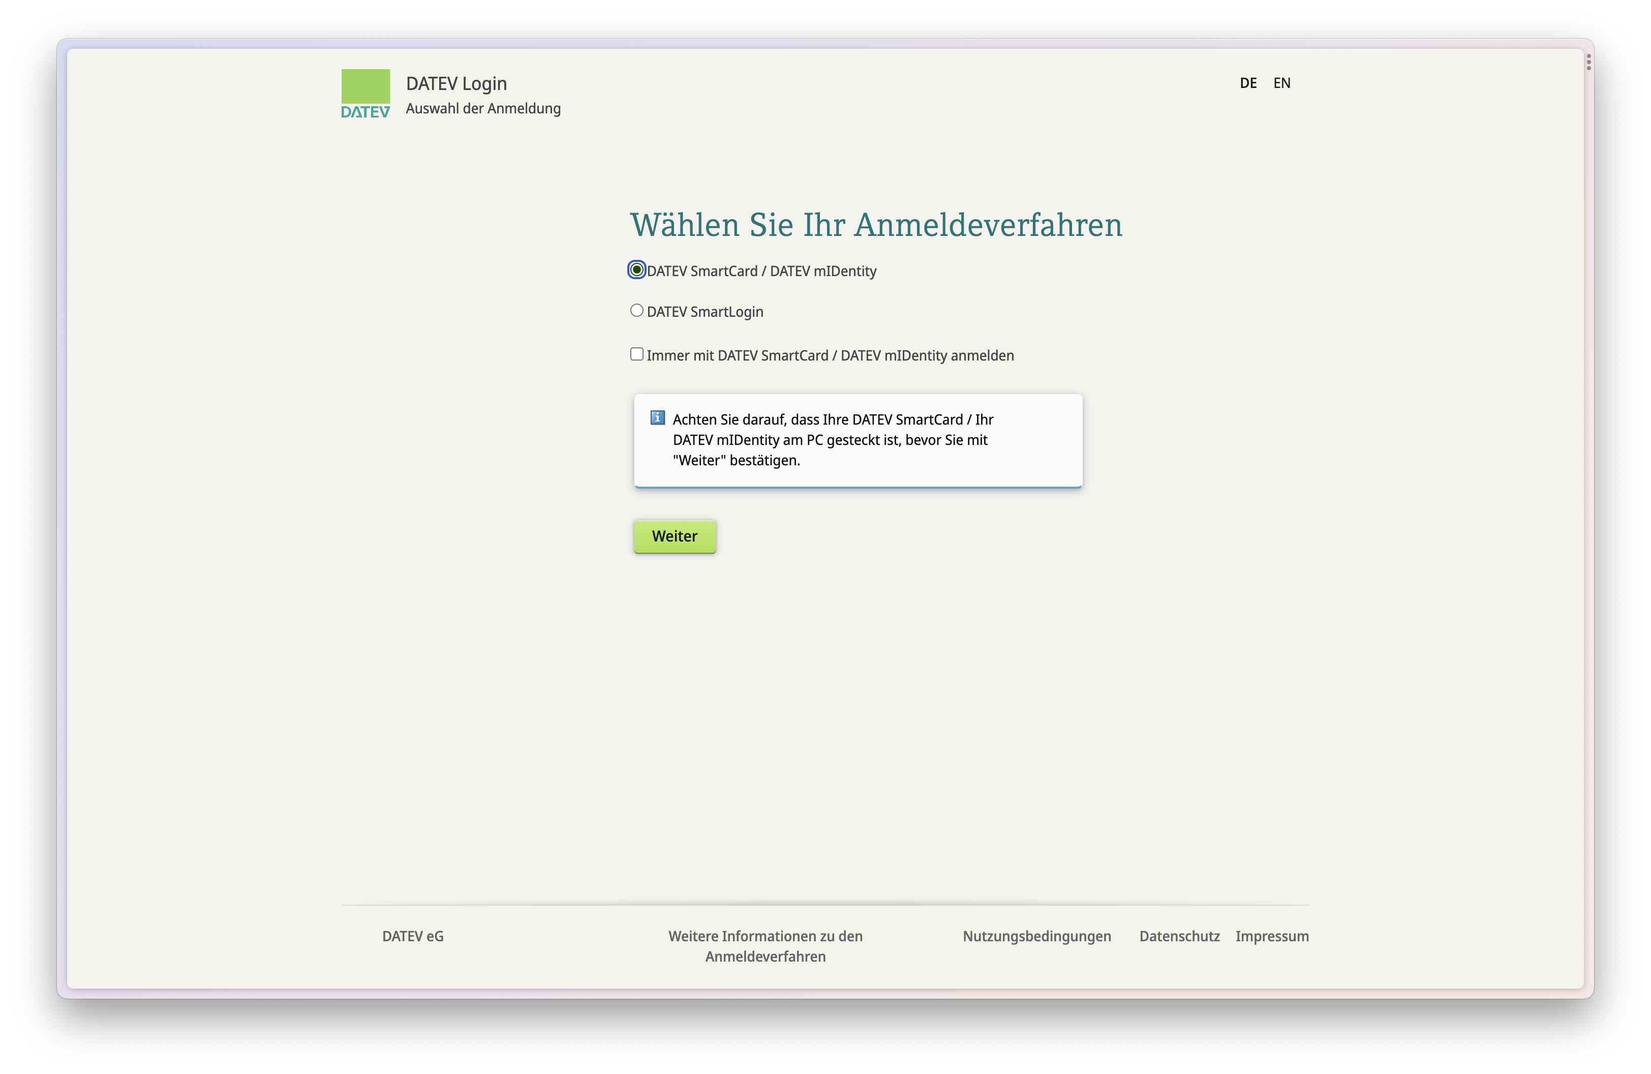The height and width of the screenshot is (1074, 1651).
Task: Click the SmartCard notice message text
Action: 833,440
